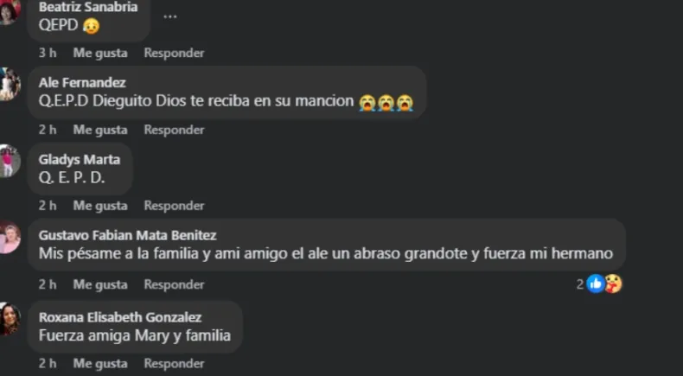Click the care hug reaction emoji
This screenshot has width=683, height=376.
613,284
